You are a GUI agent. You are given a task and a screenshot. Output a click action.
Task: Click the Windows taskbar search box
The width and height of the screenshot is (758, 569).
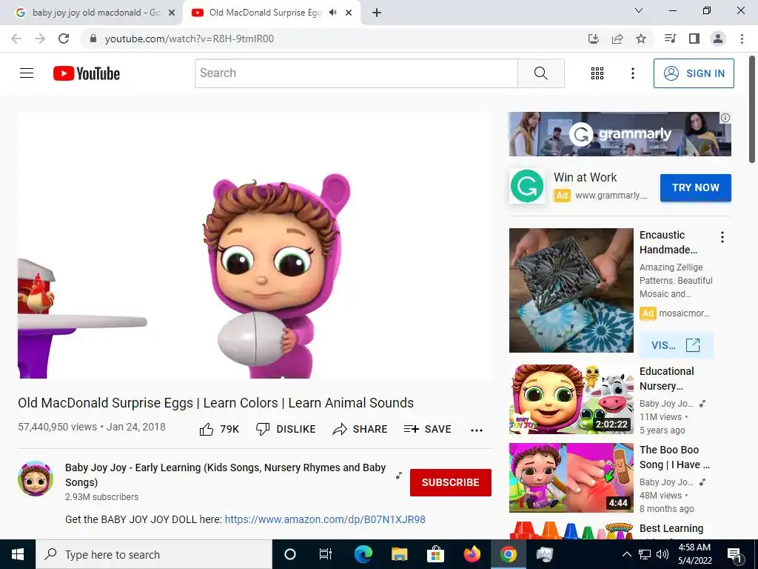point(154,554)
